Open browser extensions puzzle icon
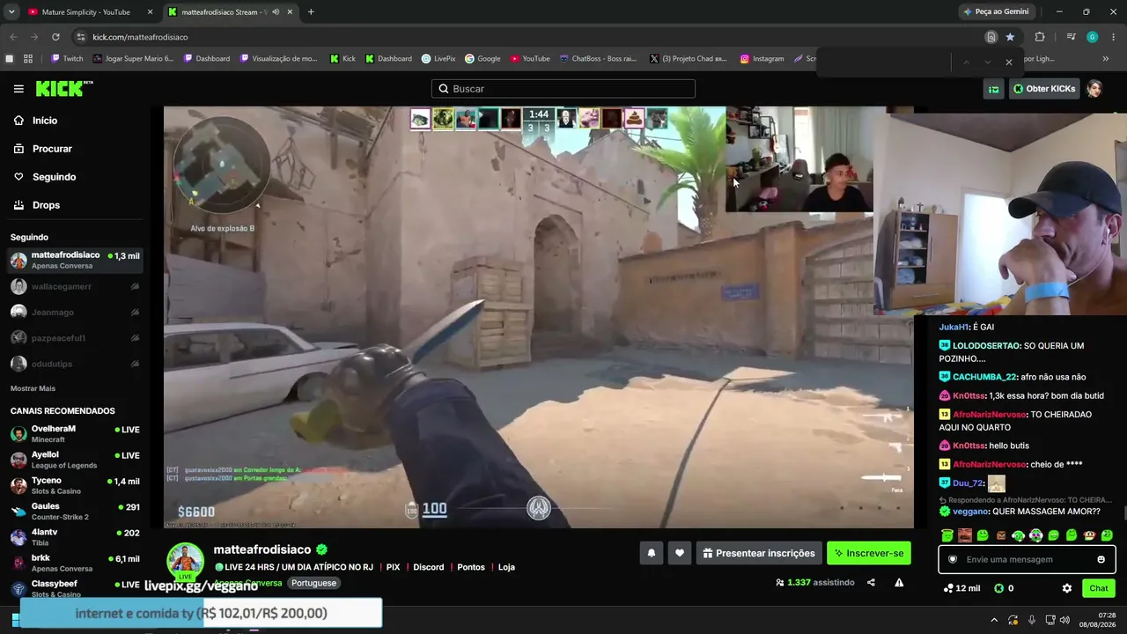1127x634 pixels. point(1040,37)
